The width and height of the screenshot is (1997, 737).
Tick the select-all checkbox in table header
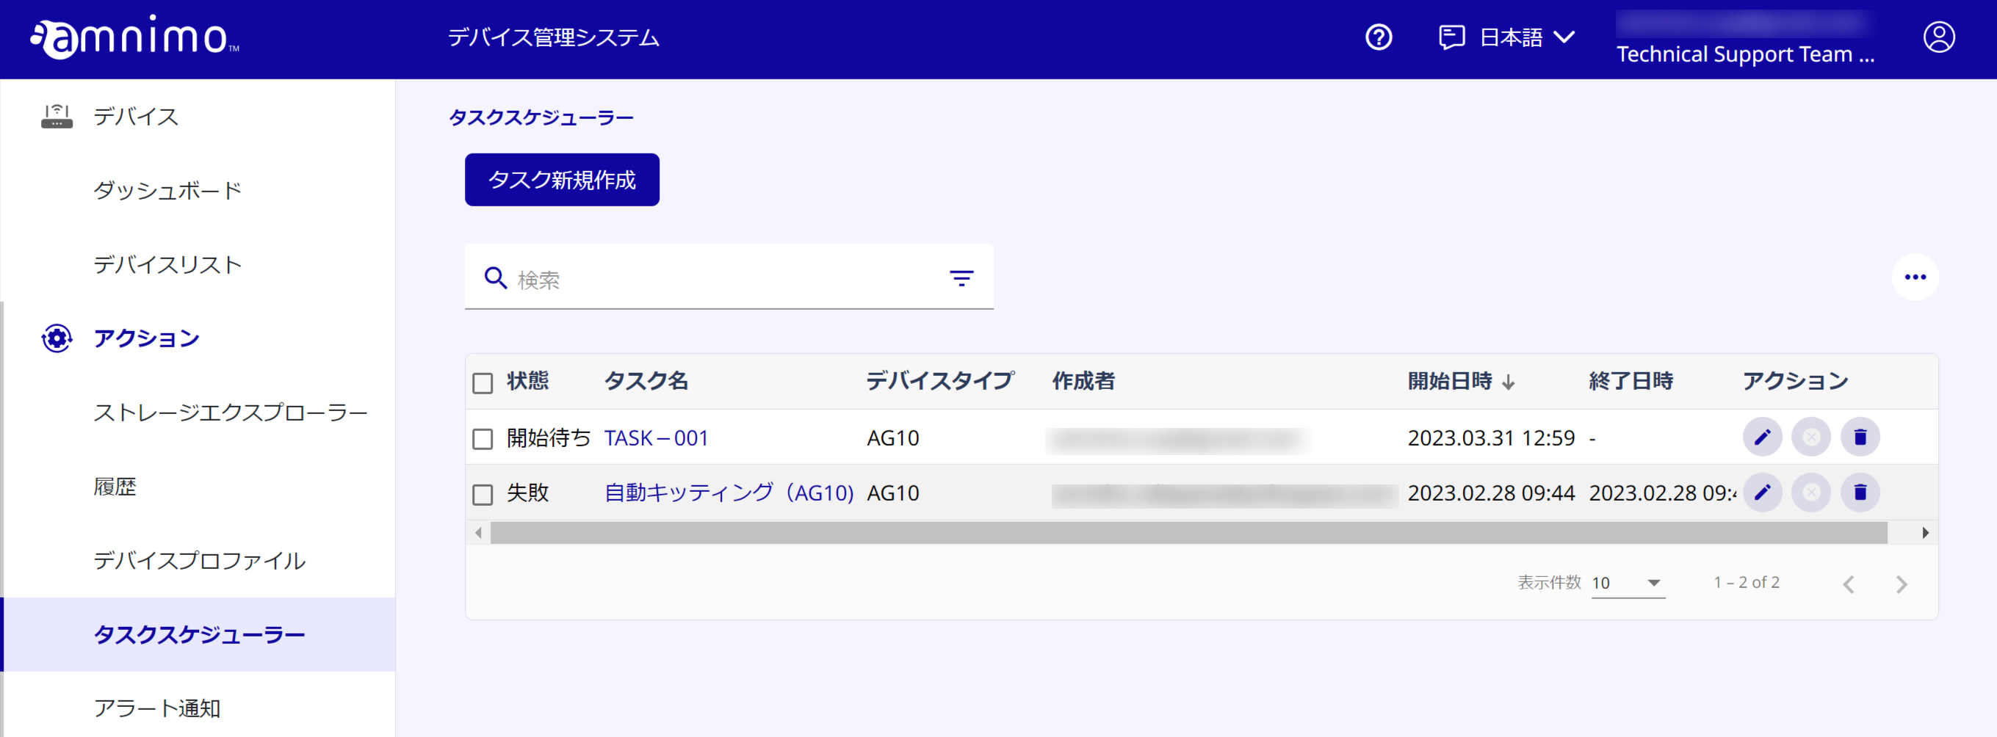coord(483,383)
